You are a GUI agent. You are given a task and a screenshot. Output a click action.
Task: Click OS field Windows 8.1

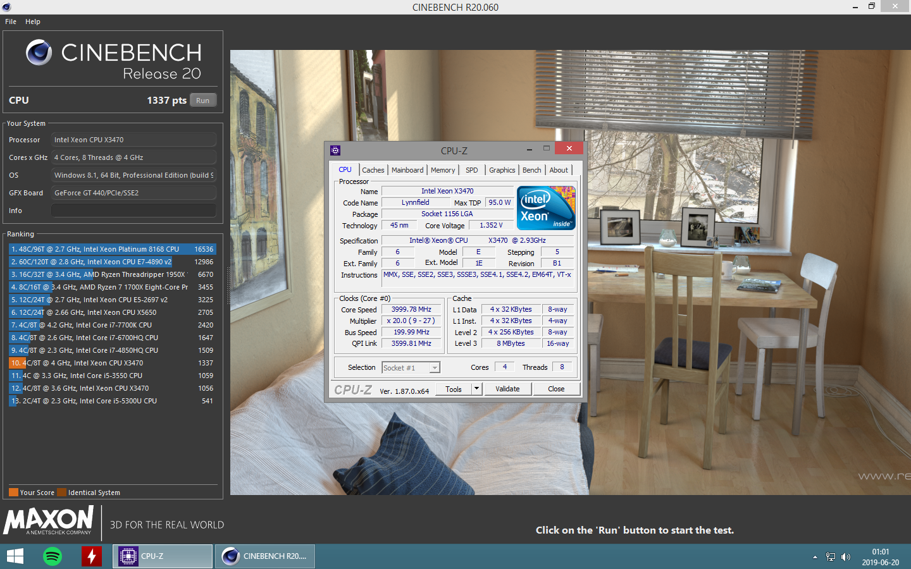click(133, 175)
